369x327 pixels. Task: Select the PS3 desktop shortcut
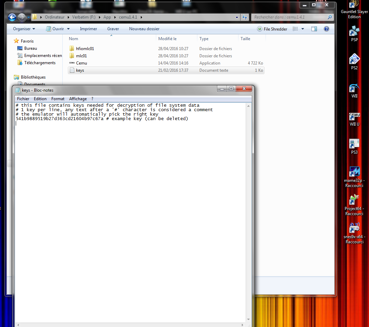point(354,147)
